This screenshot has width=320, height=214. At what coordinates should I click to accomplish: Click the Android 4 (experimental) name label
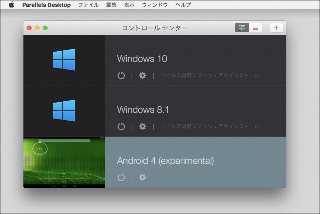(166, 161)
